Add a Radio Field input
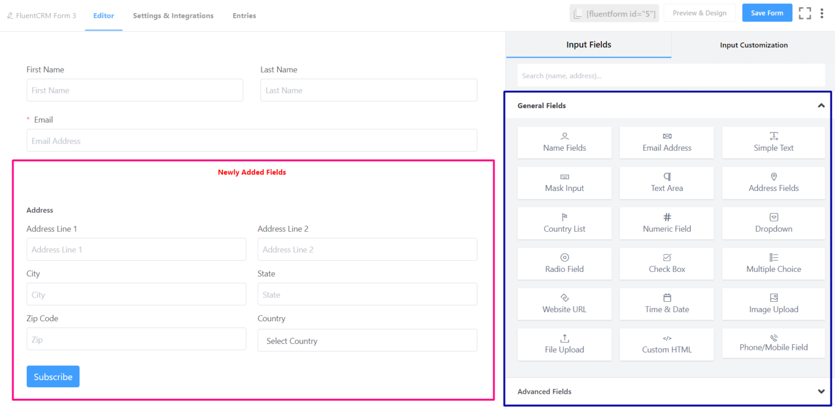This screenshot has height=409, width=835. point(564,263)
